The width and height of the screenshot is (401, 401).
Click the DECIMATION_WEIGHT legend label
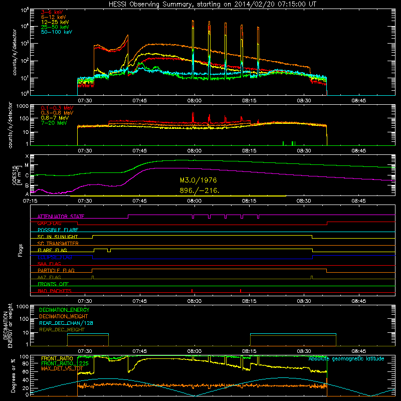[x=64, y=316]
